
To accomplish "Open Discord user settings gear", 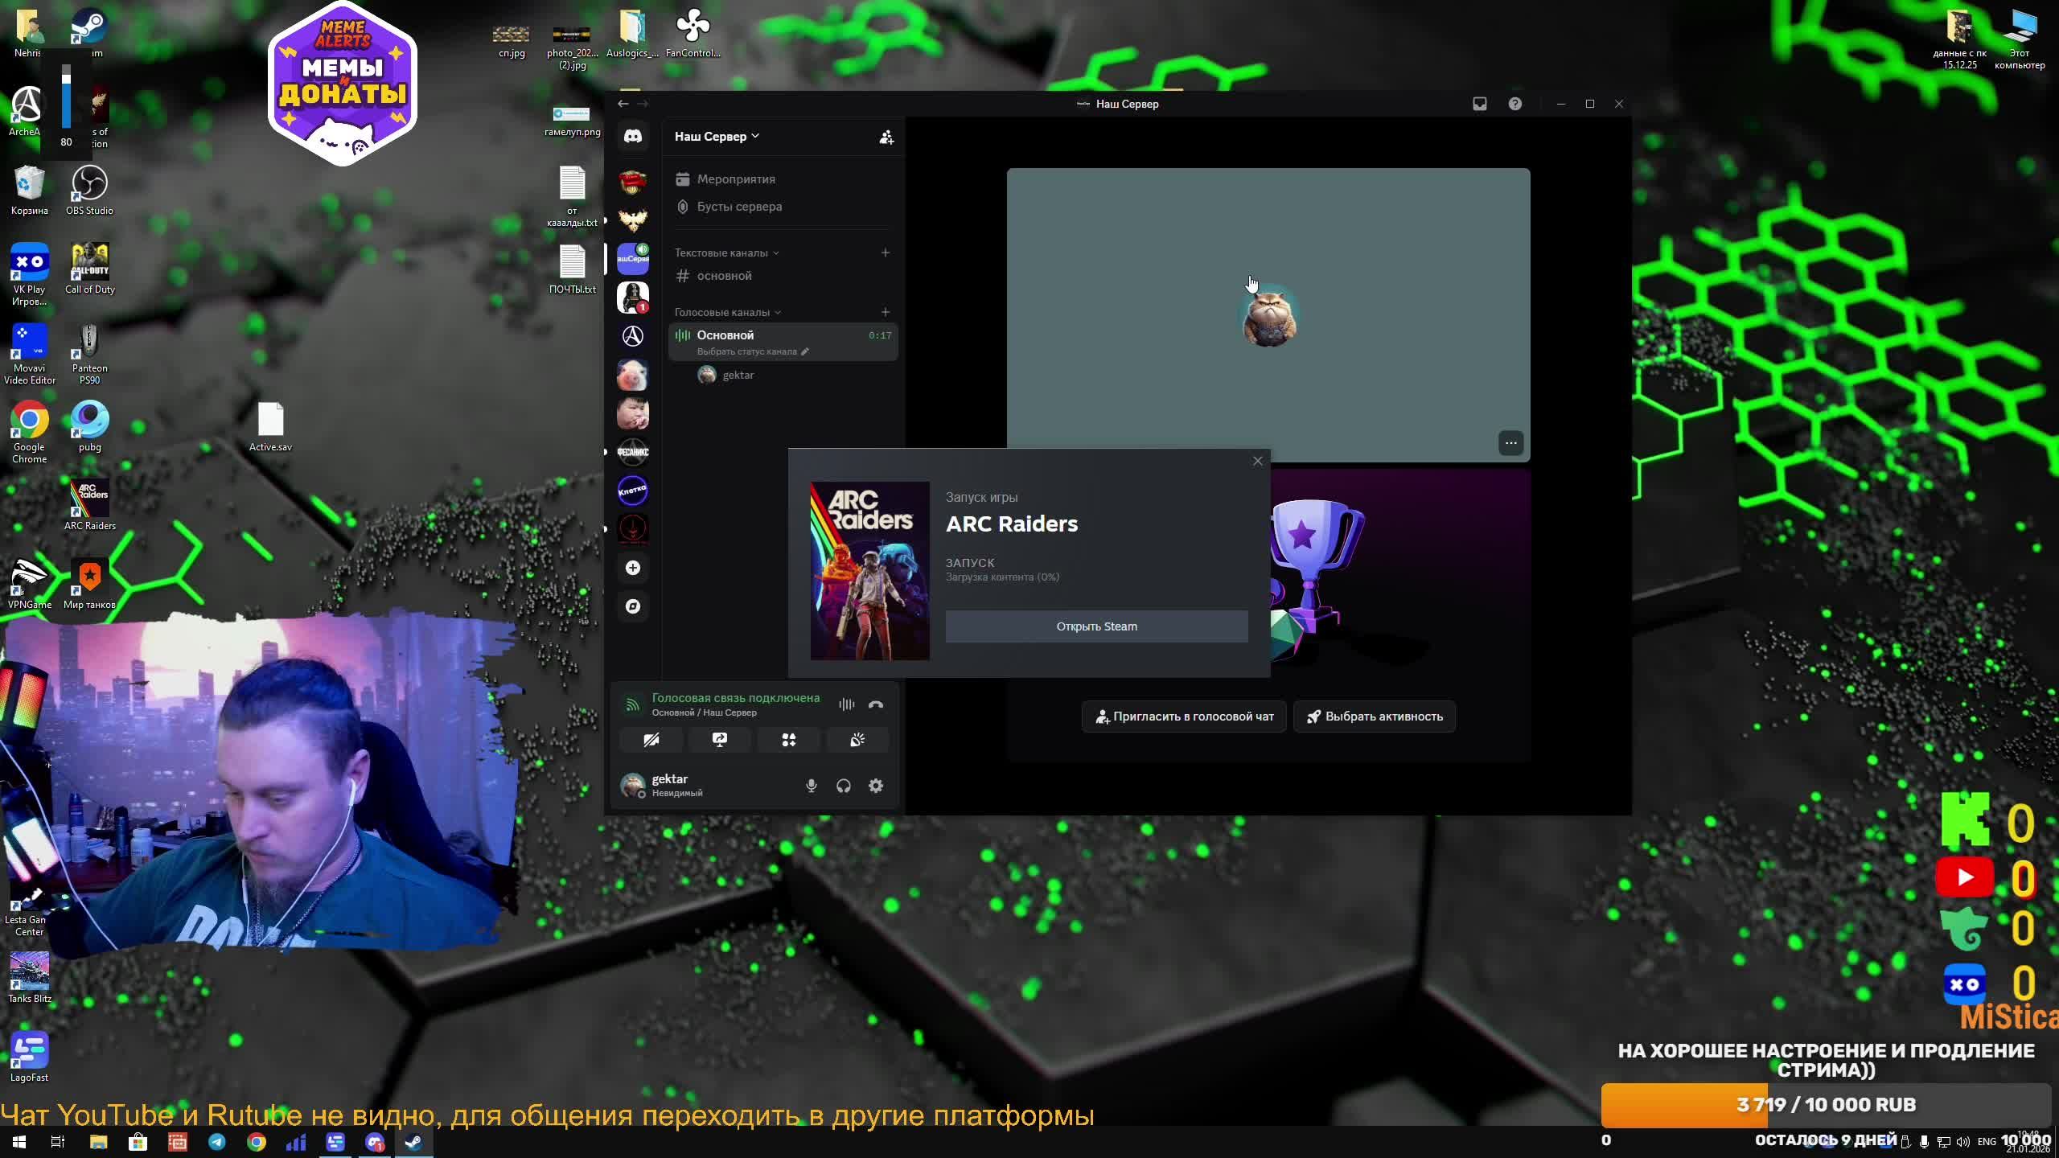I will click(876, 786).
